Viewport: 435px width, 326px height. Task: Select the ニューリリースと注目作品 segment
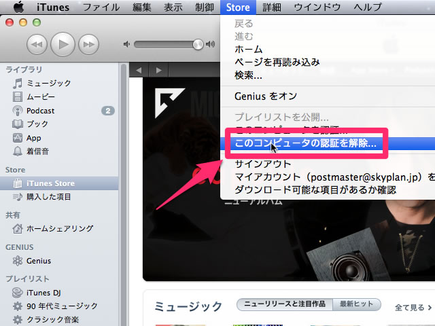(285, 304)
